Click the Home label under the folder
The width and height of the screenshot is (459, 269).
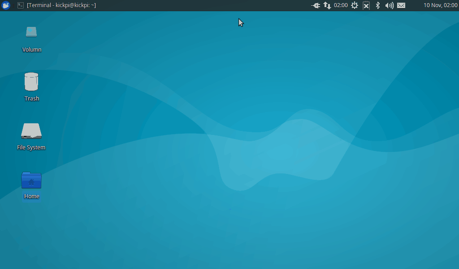[31, 196]
